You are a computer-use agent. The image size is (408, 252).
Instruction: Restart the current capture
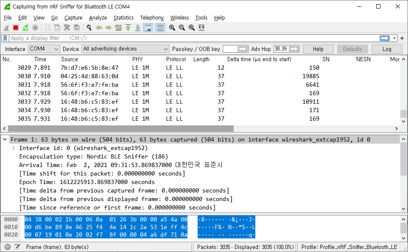(25, 28)
